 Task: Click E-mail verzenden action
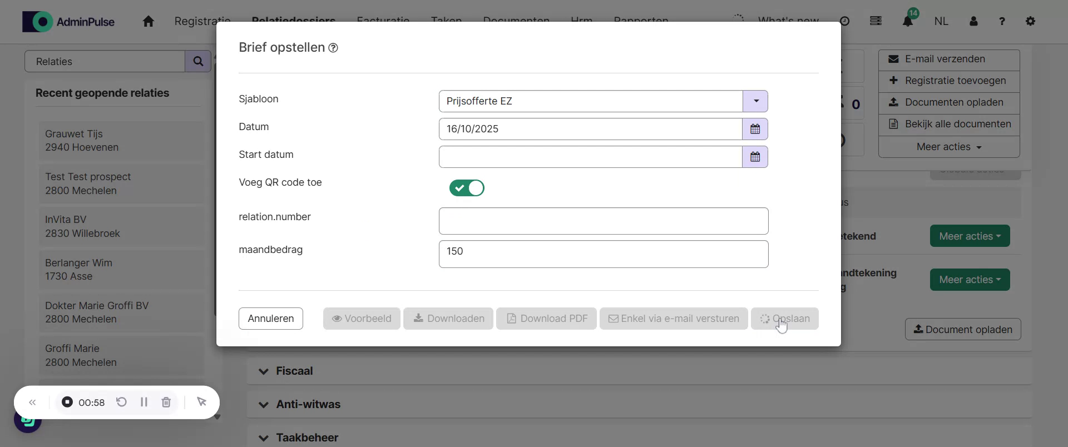pyautogui.click(x=949, y=59)
